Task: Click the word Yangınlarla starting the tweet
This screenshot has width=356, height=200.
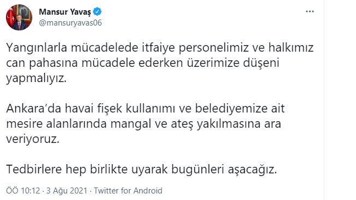Action: 37,48
